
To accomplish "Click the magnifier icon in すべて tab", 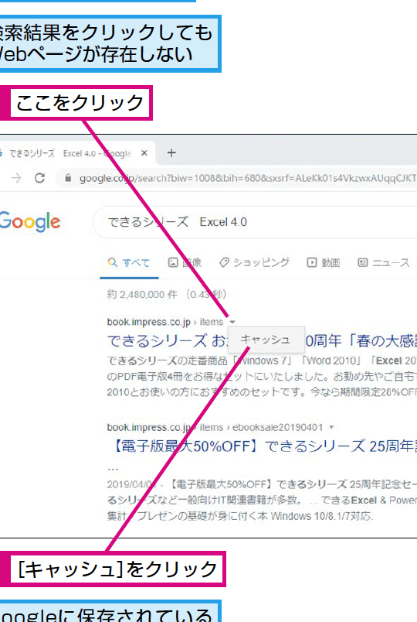I will pos(113,262).
